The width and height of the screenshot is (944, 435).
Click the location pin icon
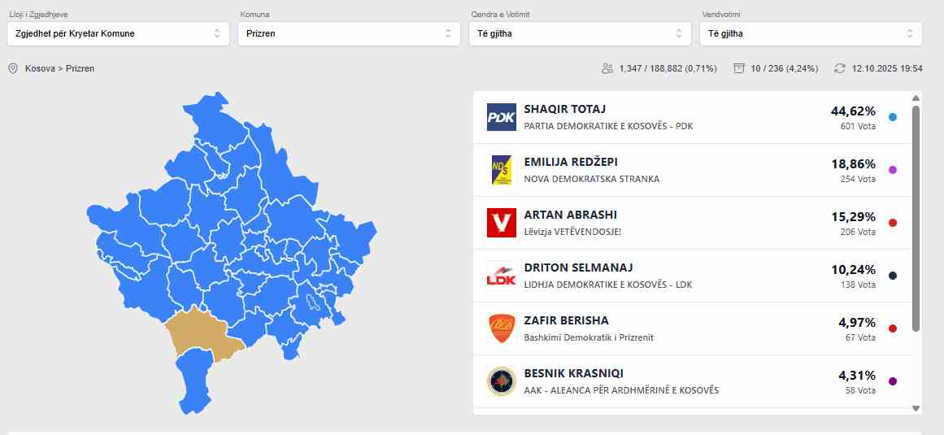coord(13,68)
